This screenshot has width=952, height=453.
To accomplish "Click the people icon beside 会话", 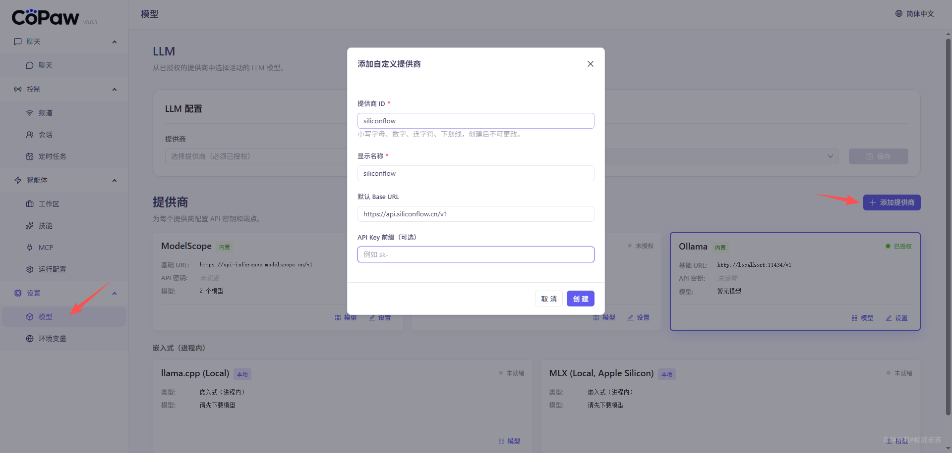I will click(30, 135).
